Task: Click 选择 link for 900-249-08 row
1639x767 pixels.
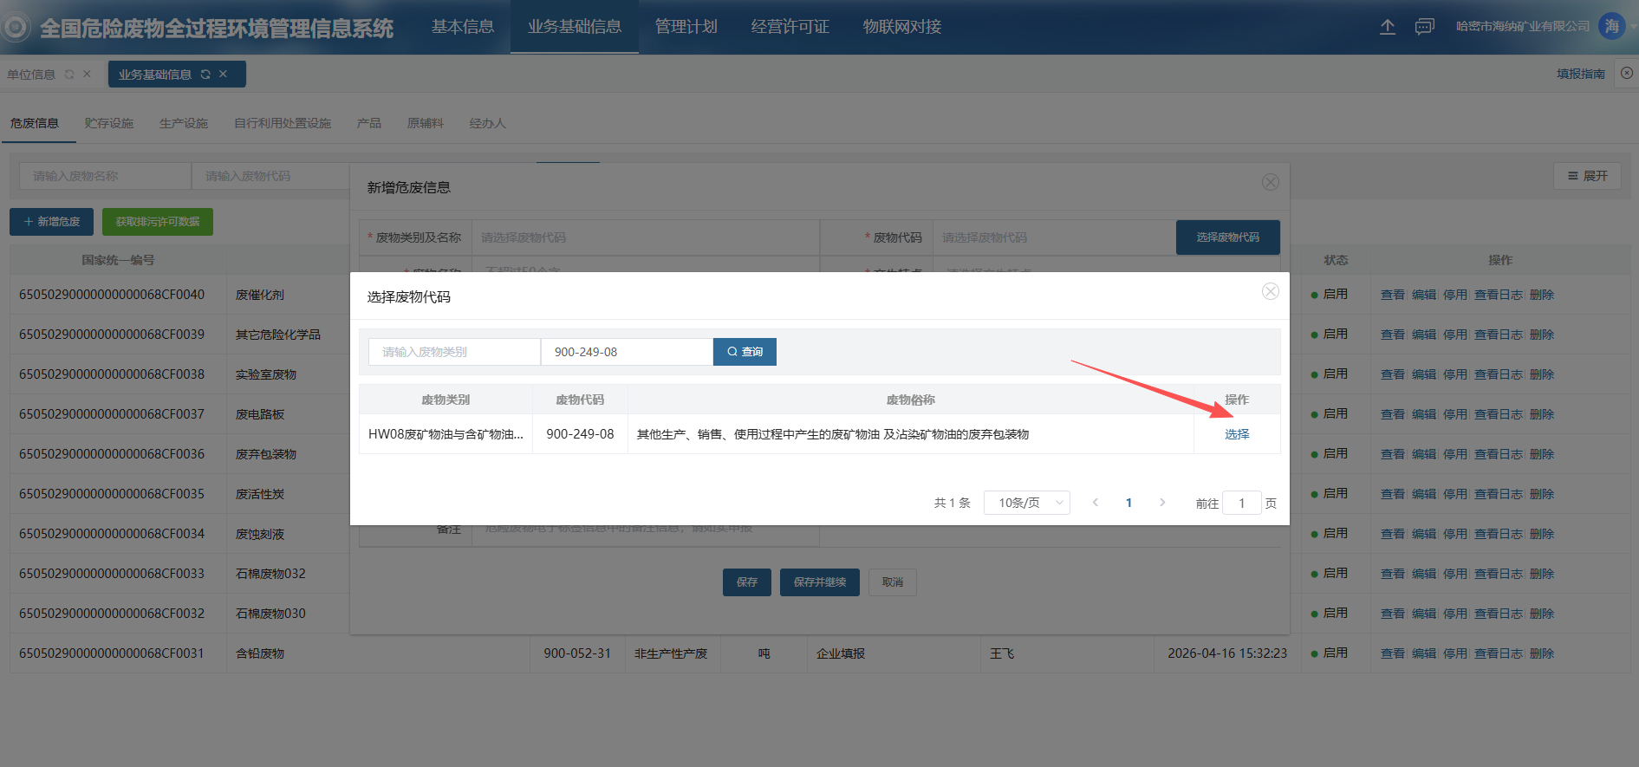Action: (1237, 434)
